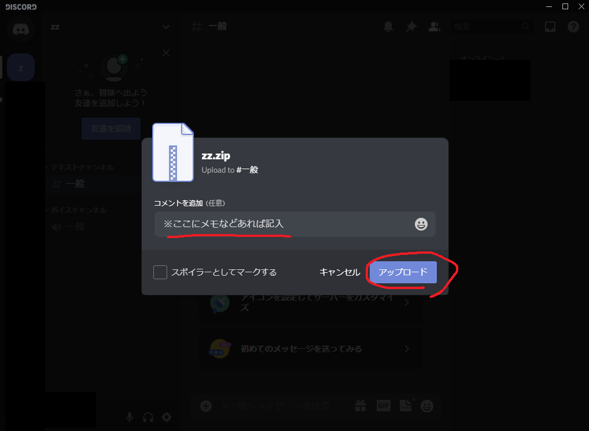Open emoji picker in upload comment box
589x431 pixels.
click(x=421, y=224)
